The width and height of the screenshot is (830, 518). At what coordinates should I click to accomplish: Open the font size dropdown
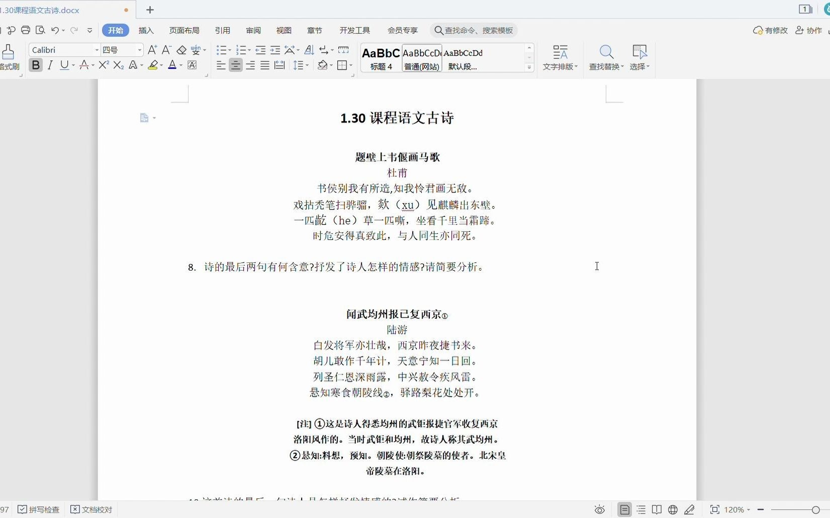139,50
